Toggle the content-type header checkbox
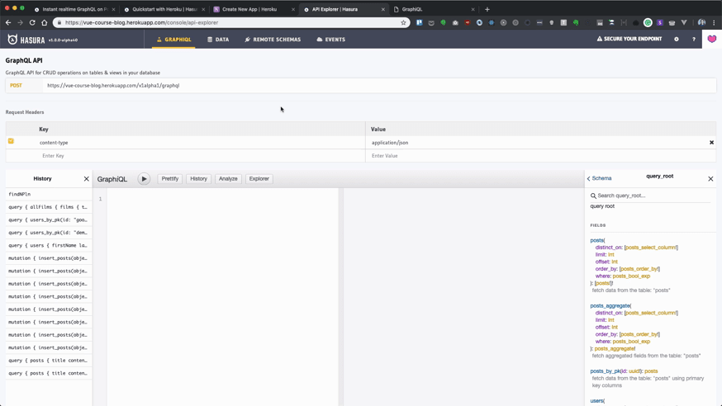Viewport: 722px width, 406px height. tap(11, 141)
